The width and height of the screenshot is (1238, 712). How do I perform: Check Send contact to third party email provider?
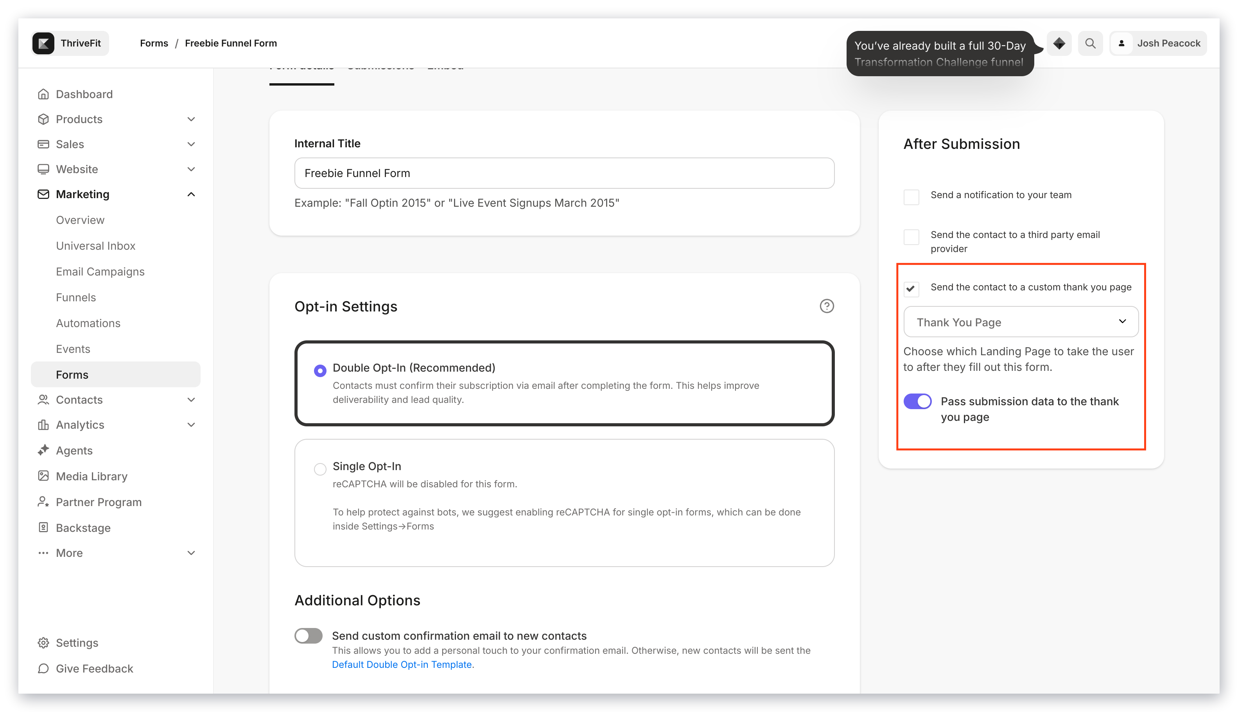pos(911,237)
